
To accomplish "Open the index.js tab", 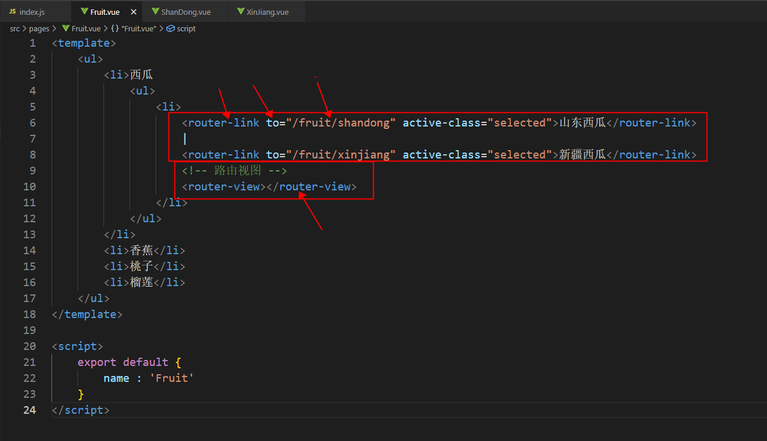I will [x=33, y=11].
